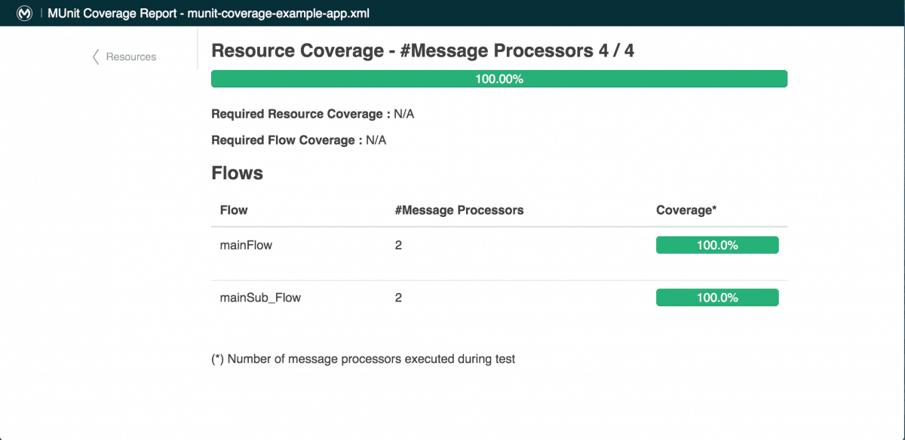
Task: Click the overall 100.00% coverage bar
Action: [x=499, y=78]
